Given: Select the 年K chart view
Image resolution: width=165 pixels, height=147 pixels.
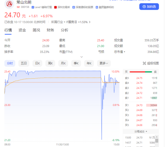Looking at the screenshot, I should click(x=89, y=63).
